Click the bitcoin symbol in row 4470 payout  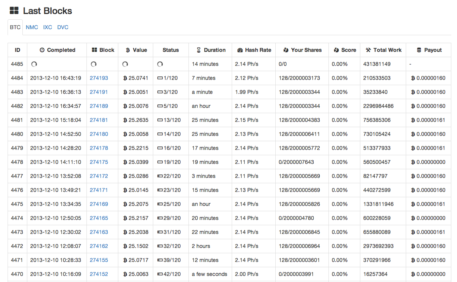pos(413,274)
